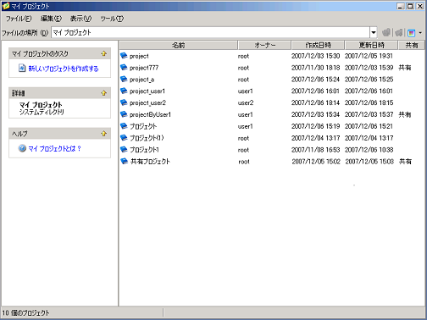This screenshot has height=320, width=427.
Task: Open the 編集 menu
Action: click(51, 19)
